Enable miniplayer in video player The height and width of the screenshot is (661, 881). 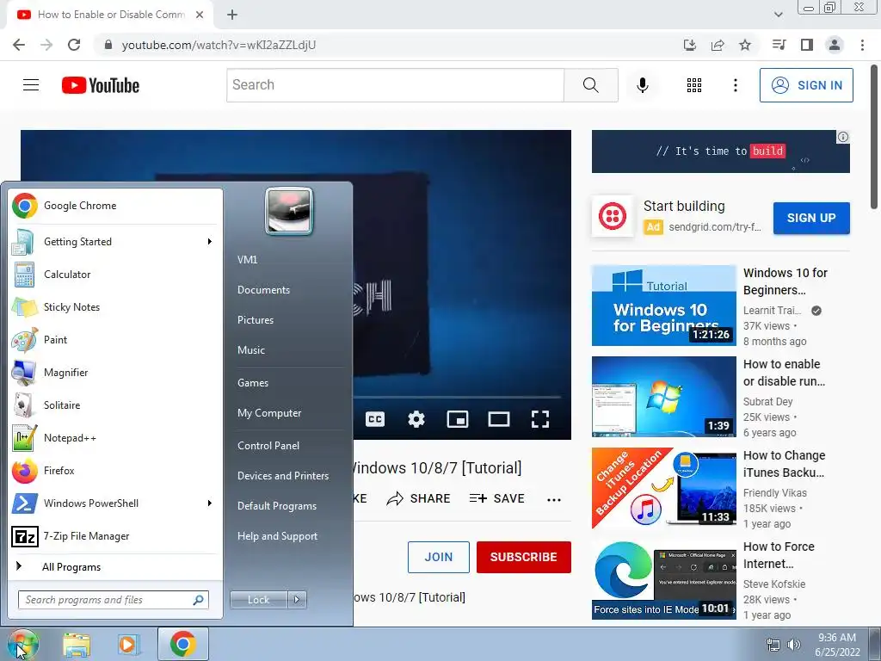coord(458,419)
